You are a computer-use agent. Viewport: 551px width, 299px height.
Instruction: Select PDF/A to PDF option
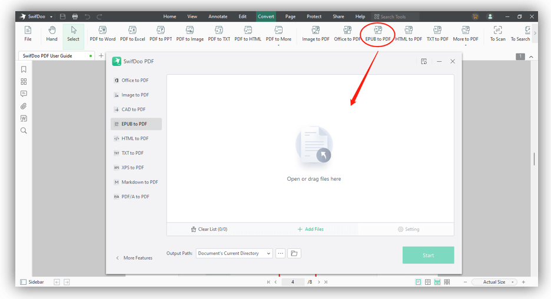136,197
